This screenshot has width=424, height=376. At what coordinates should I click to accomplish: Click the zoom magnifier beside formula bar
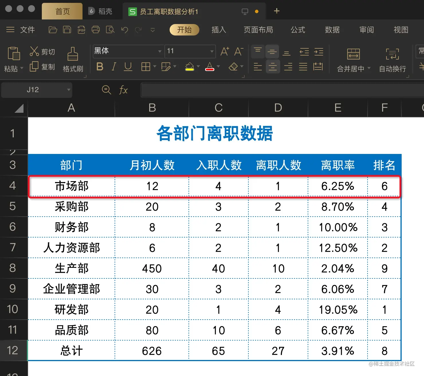point(106,90)
